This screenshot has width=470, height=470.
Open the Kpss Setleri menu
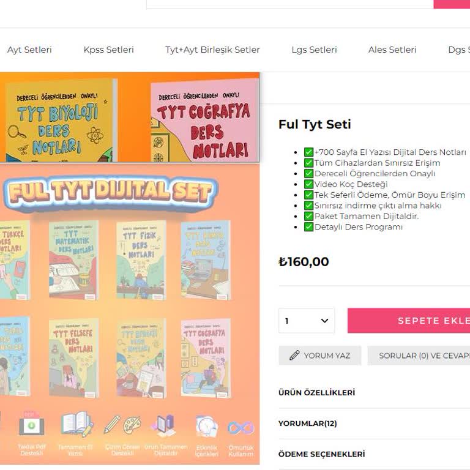108,50
